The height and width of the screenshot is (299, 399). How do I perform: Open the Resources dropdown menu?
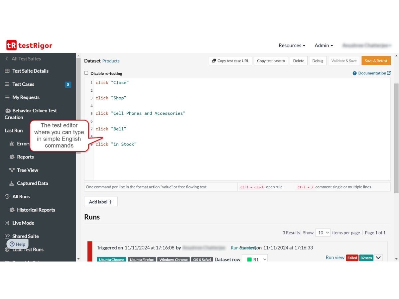point(292,46)
